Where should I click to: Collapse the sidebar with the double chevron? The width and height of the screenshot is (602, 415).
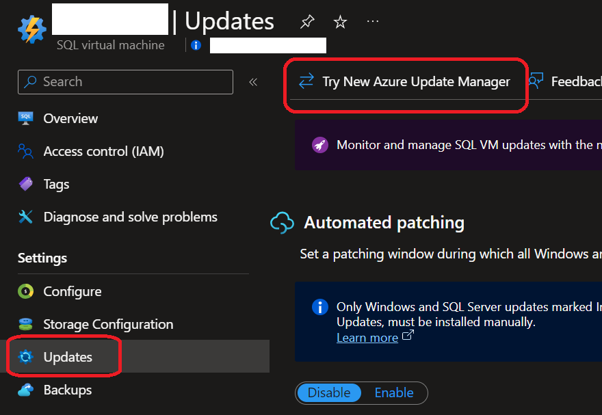253,82
